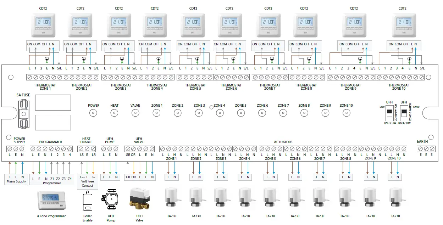This screenshot has width=443, height=225.
Task: Click the HEAT indicator LED
Action: click(x=114, y=113)
